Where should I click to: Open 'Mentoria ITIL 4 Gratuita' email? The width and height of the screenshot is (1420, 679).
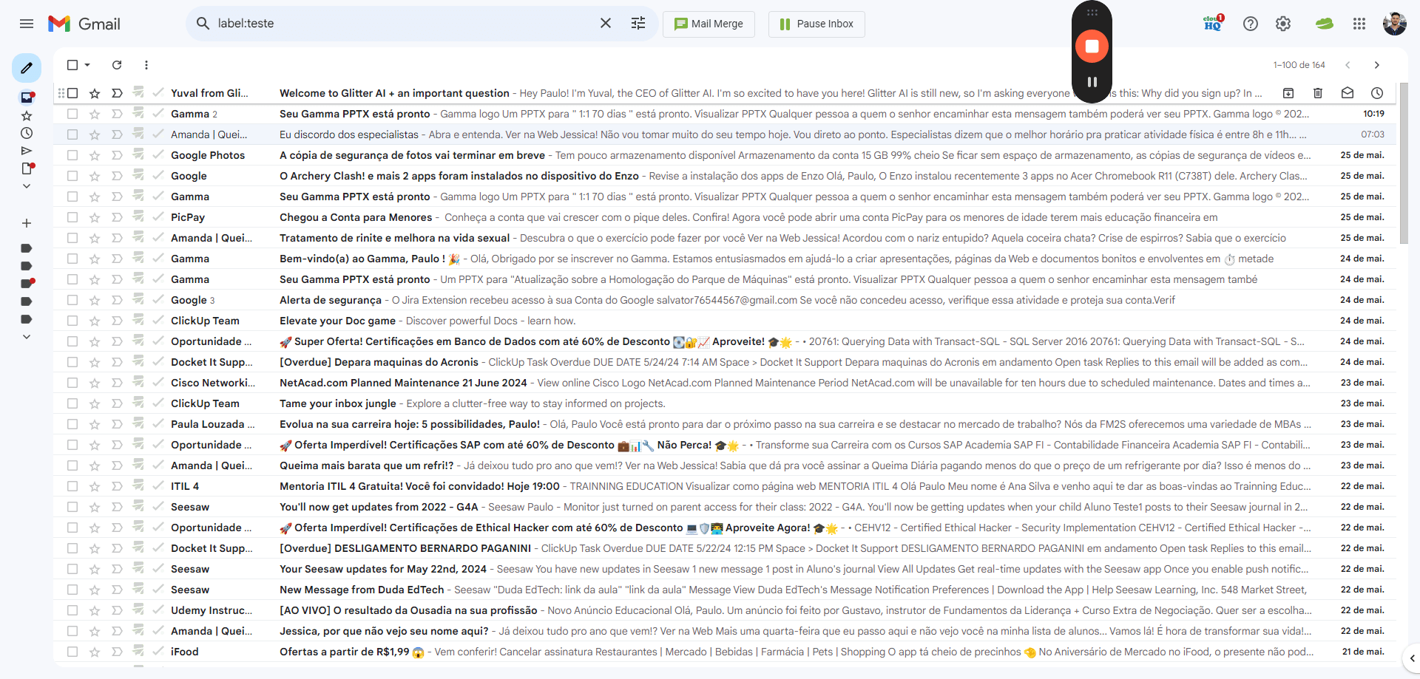click(725, 486)
